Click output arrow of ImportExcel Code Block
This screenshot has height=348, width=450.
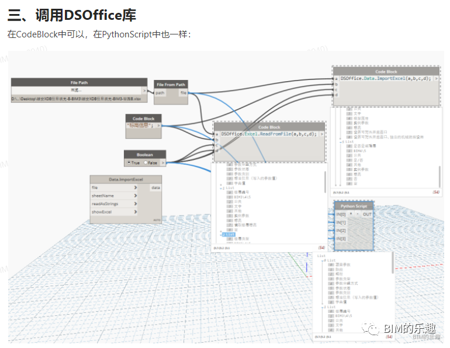436,78
